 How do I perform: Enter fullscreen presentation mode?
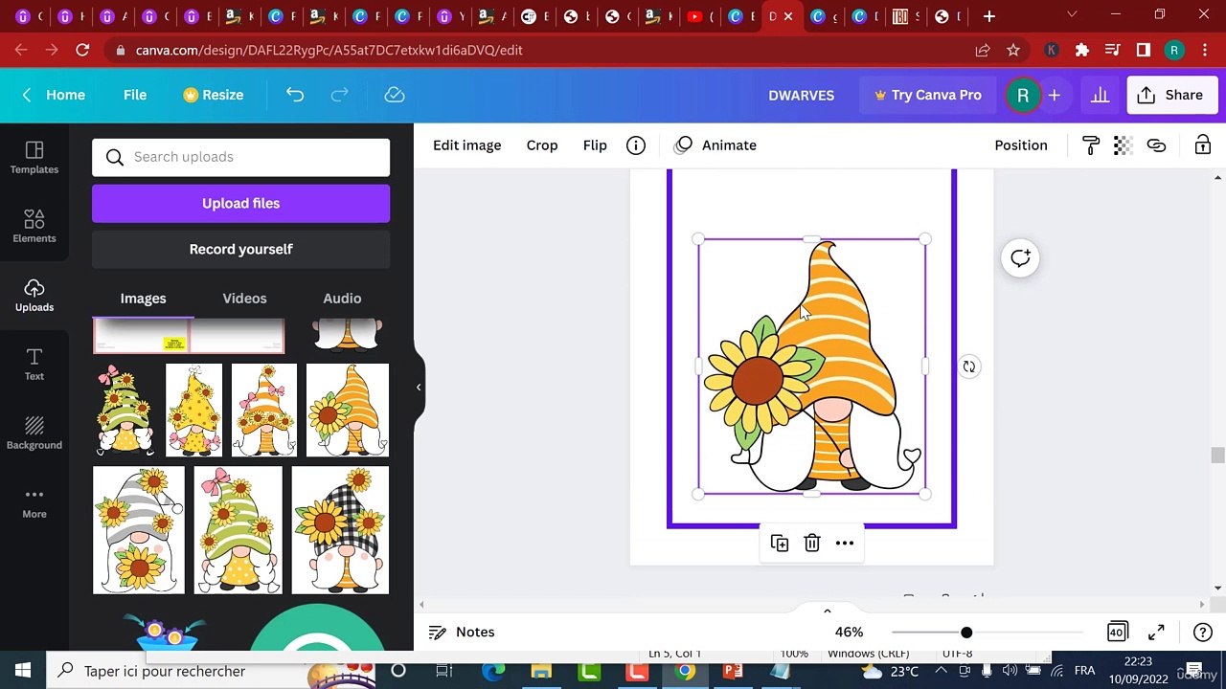(x=1157, y=633)
